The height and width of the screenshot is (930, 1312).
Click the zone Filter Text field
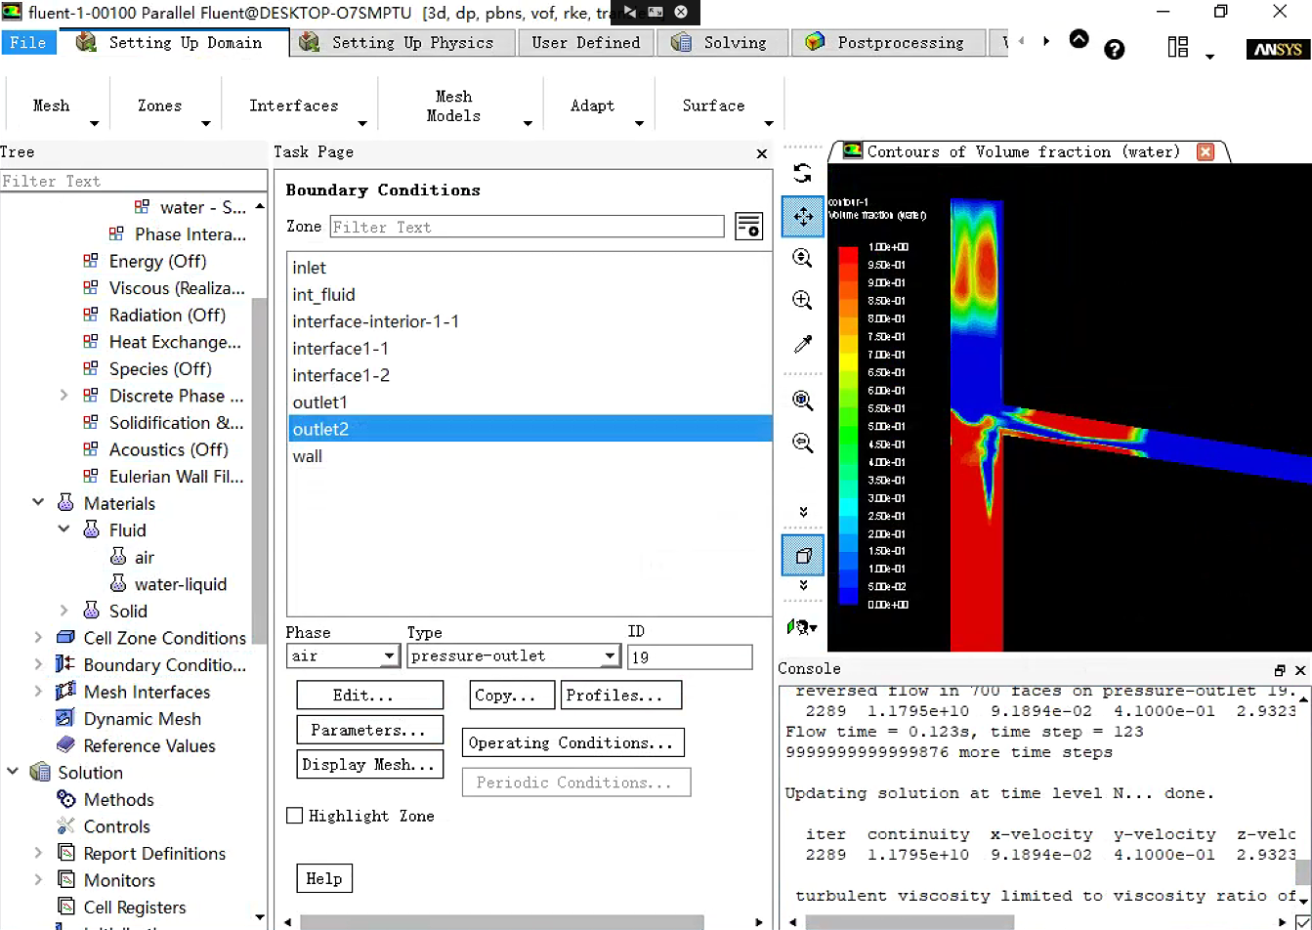(x=527, y=227)
